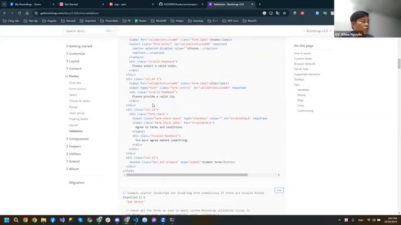Image resolution: width=401 pixels, height=225 pixels.
Task: Jump to How it works section
Action: (302, 53)
